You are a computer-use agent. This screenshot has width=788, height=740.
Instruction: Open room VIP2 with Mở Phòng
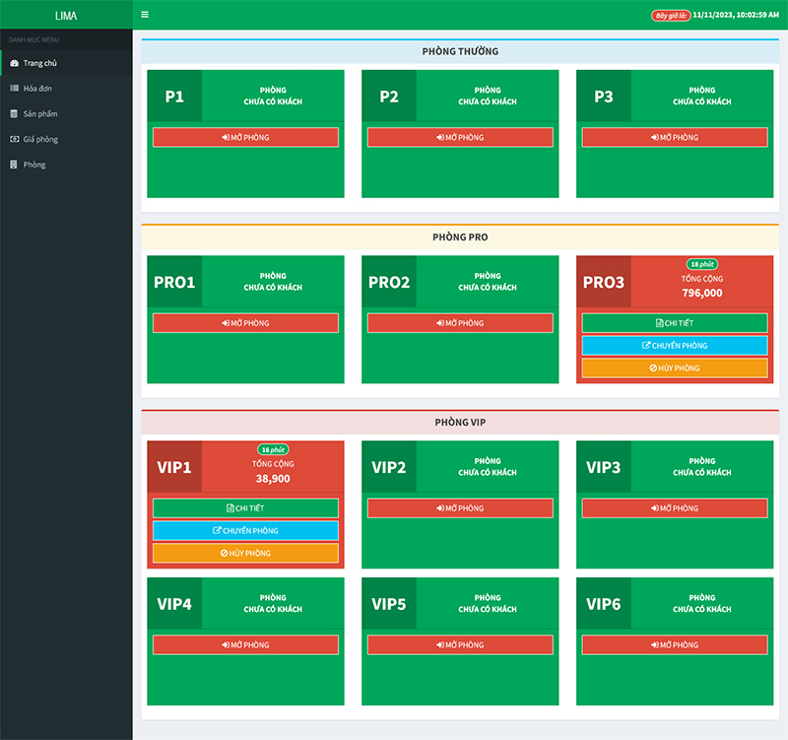click(x=460, y=508)
